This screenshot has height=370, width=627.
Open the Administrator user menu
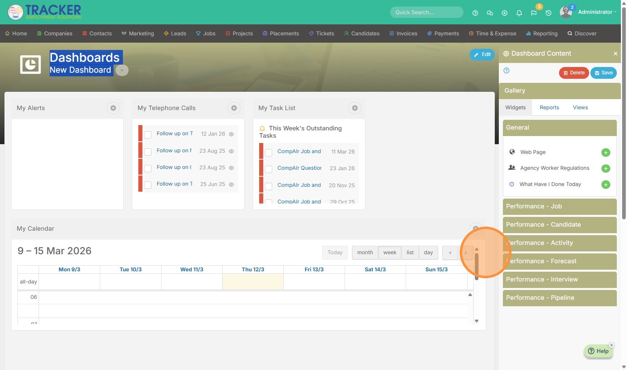click(x=597, y=12)
